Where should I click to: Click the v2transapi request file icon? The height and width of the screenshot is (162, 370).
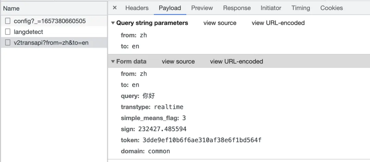[x=8, y=43]
